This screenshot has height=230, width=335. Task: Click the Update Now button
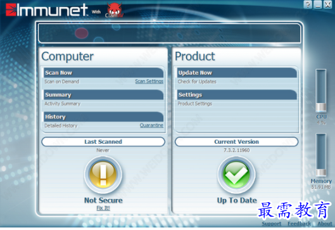[x=237, y=73]
